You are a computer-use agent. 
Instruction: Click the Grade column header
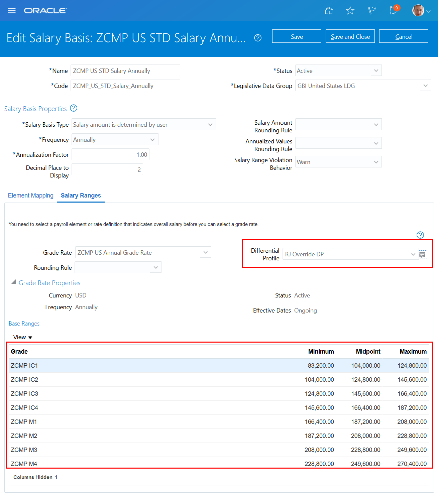pos(19,351)
